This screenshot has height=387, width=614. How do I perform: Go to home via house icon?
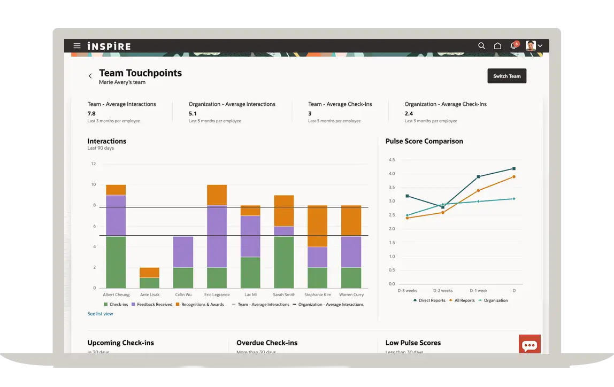(497, 46)
